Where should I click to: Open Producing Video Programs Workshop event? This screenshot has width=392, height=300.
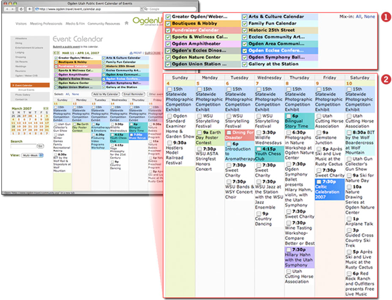point(100,141)
